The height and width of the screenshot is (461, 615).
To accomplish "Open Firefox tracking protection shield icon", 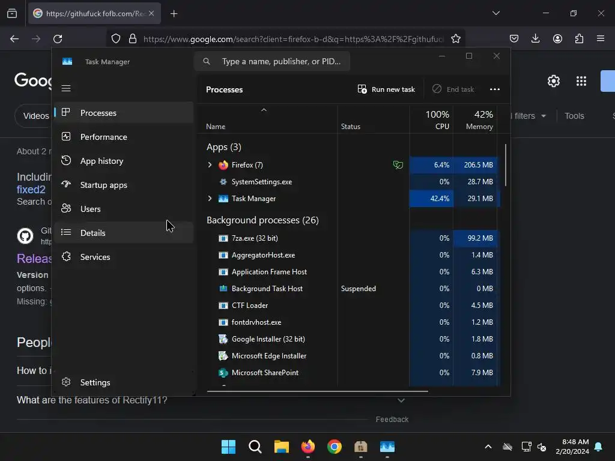I will [x=116, y=39].
